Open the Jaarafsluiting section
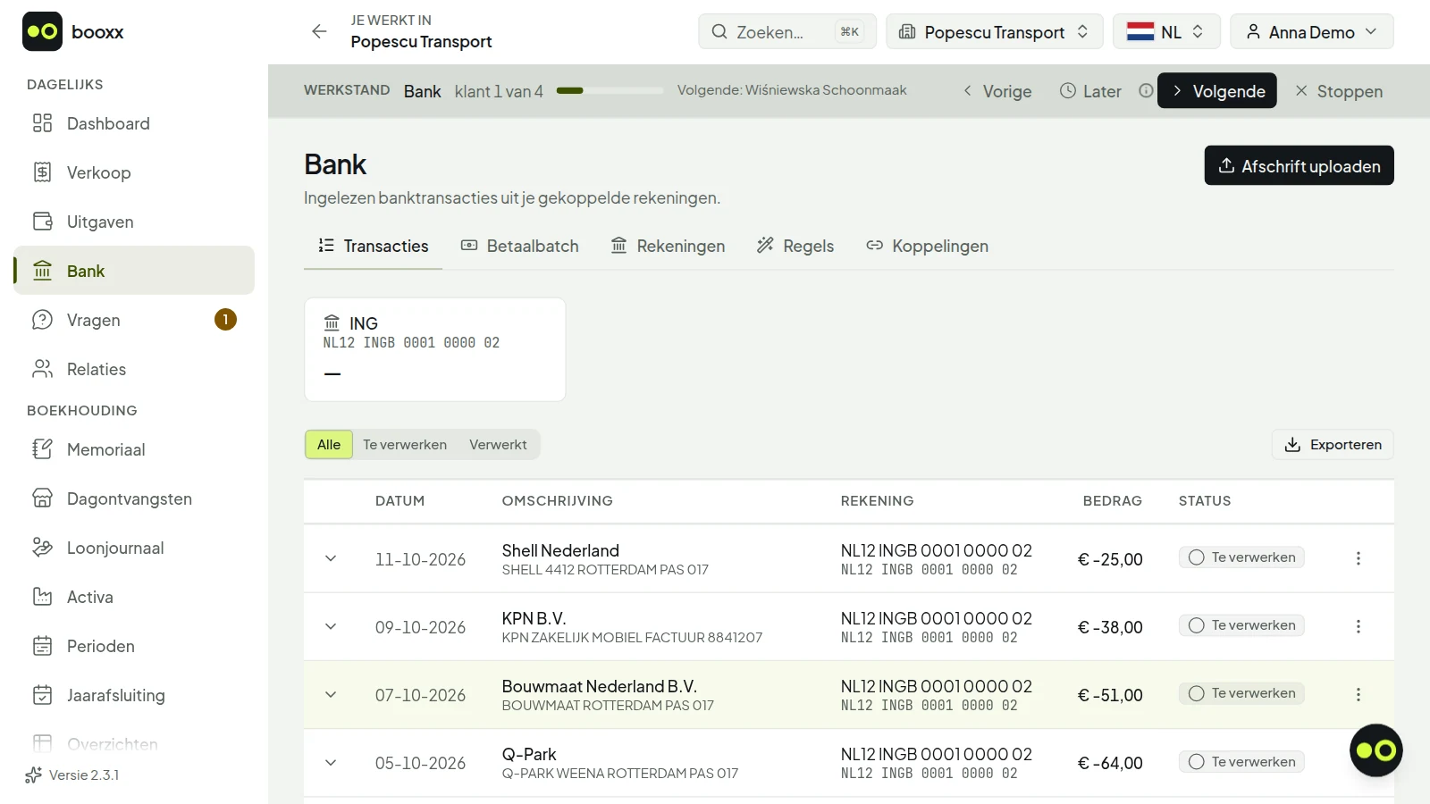This screenshot has width=1430, height=804. tap(134, 695)
